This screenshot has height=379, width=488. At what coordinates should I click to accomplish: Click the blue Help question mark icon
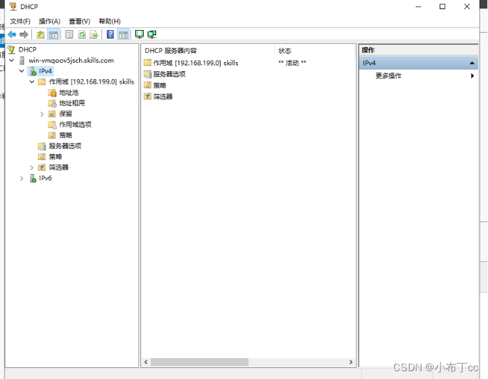(110, 35)
